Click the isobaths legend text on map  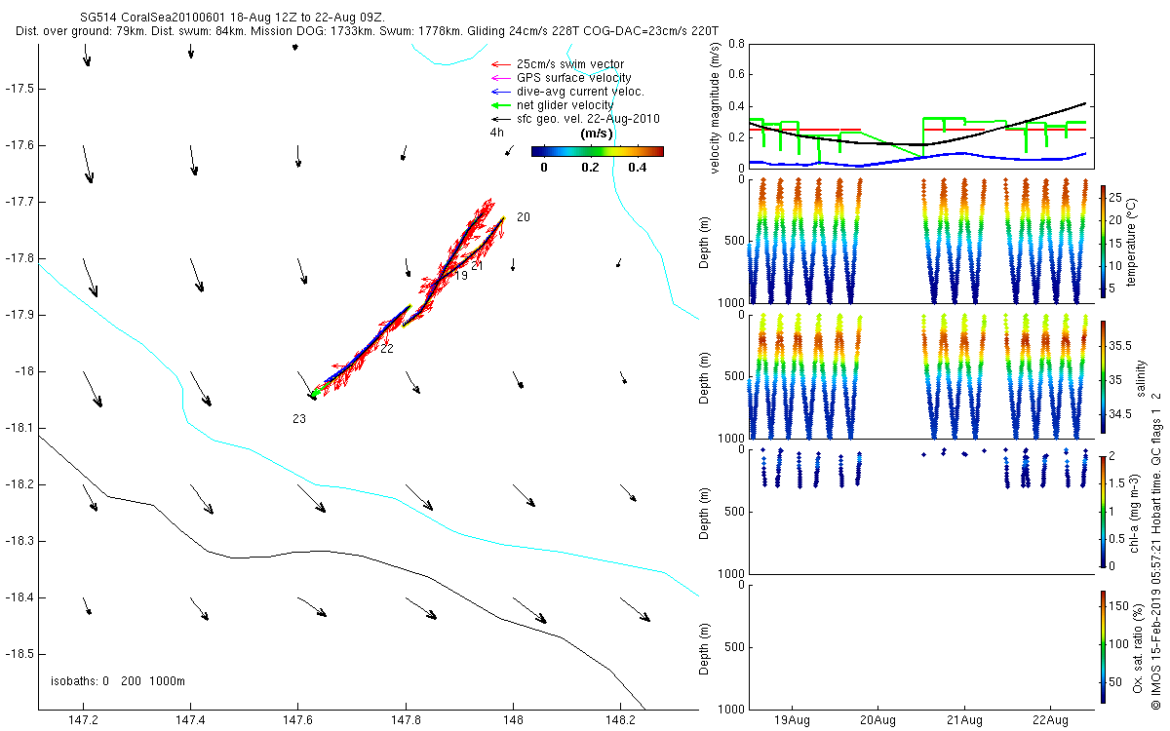coord(118,681)
